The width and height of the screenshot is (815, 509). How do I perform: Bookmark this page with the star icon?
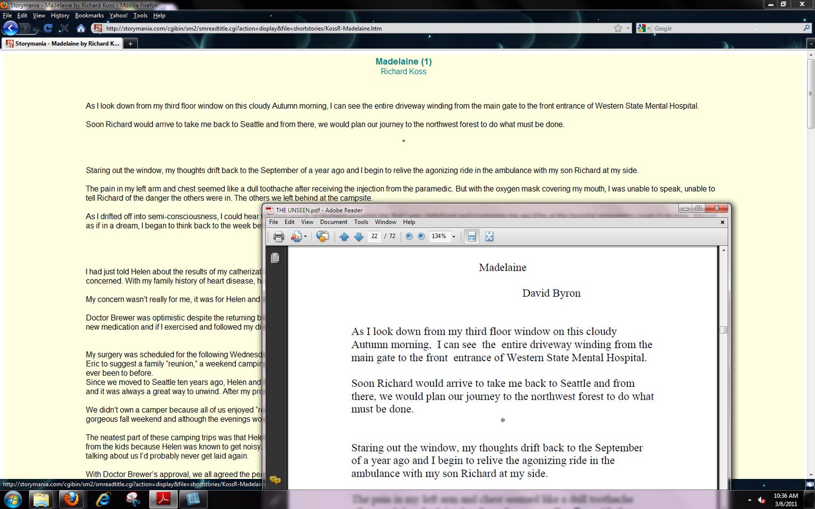tap(618, 29)
